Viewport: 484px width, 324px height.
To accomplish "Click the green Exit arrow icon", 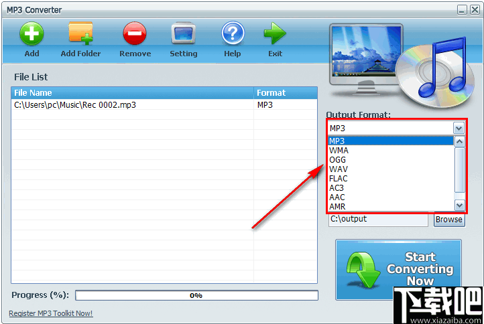I will [275, 33].
